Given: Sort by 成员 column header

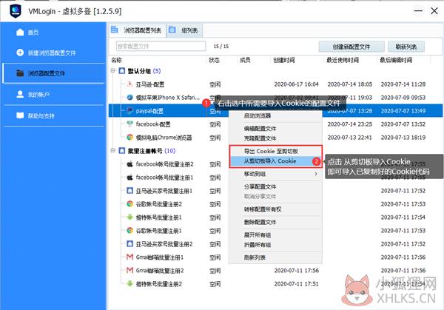Looking at the screenshot, I should coord(245,60).
